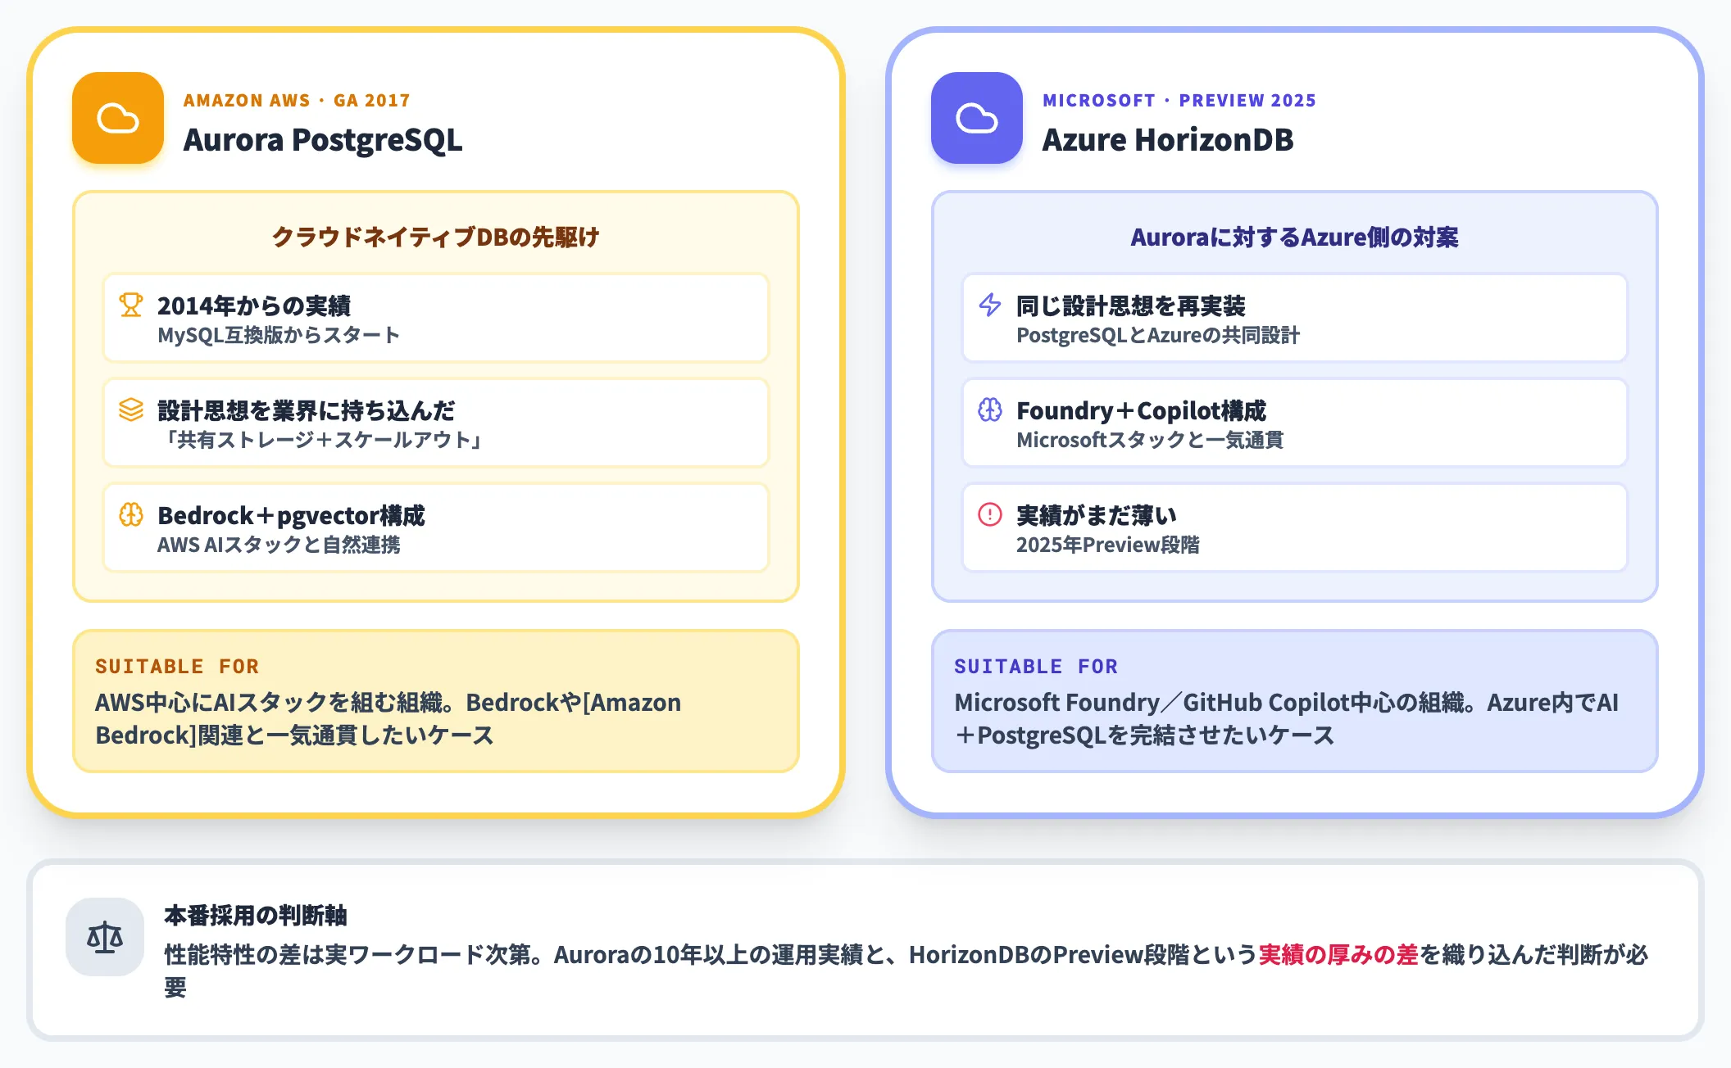Image resolution: width=1731 pixels, height=1068 pixels.
Task: Click the 2025年Preview段階 subtitle
Action: 1108,545
